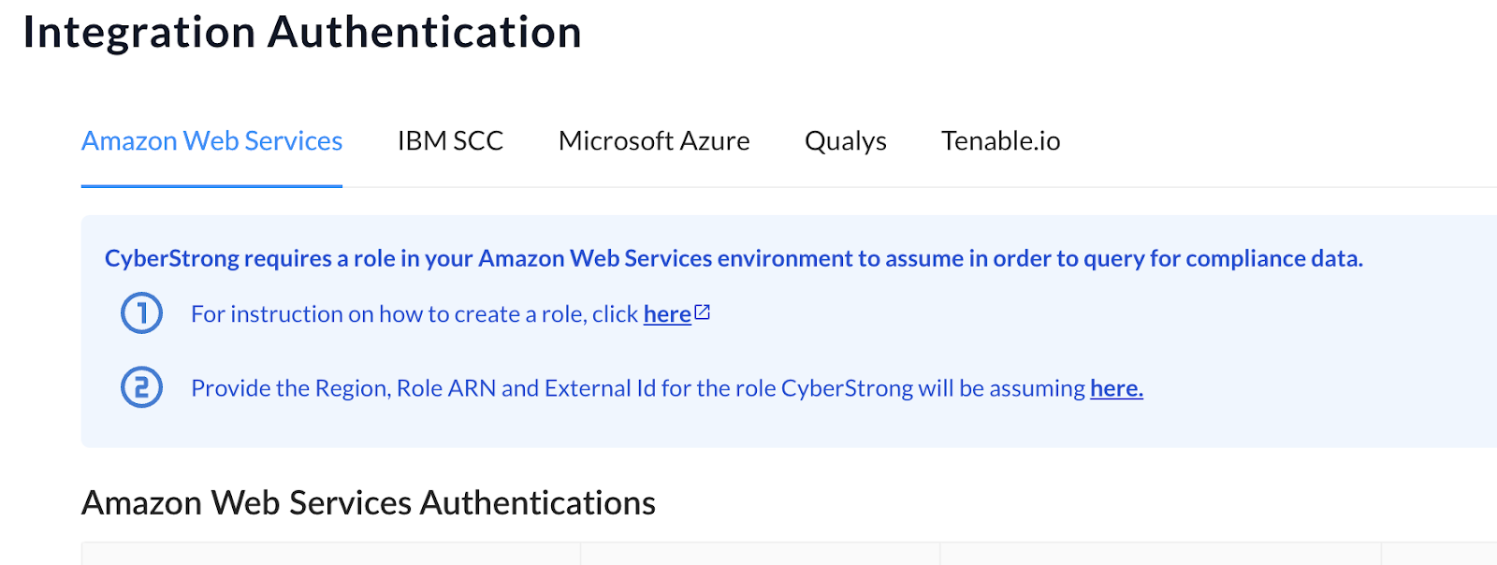1497x565 pixels.
Task: Click the circled number 2 step icon
Action: pos(141,387)
